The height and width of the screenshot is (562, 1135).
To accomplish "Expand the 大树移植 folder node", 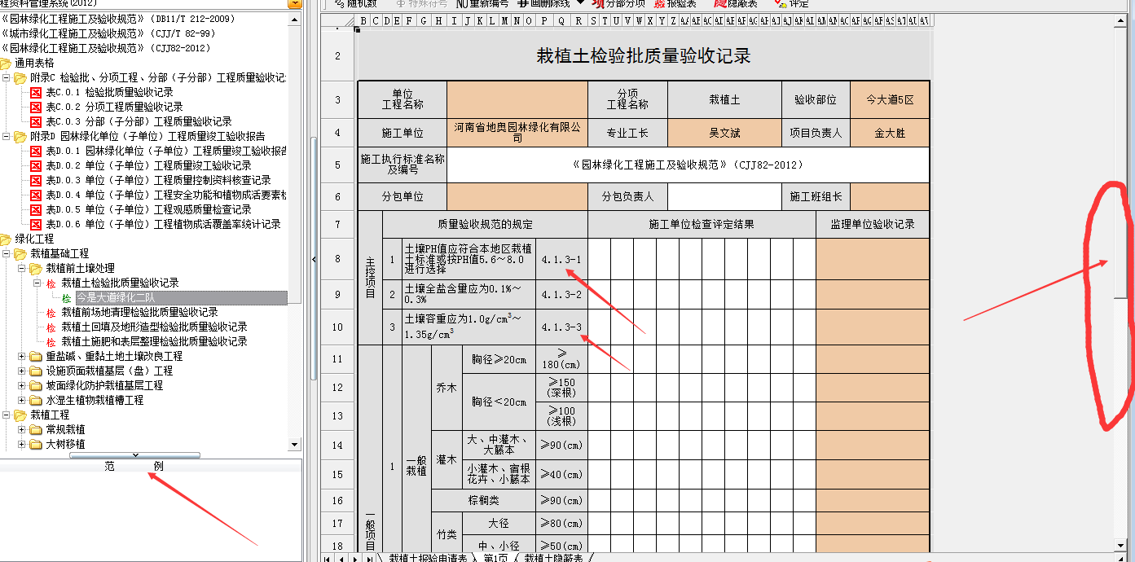I will (22, 445).
